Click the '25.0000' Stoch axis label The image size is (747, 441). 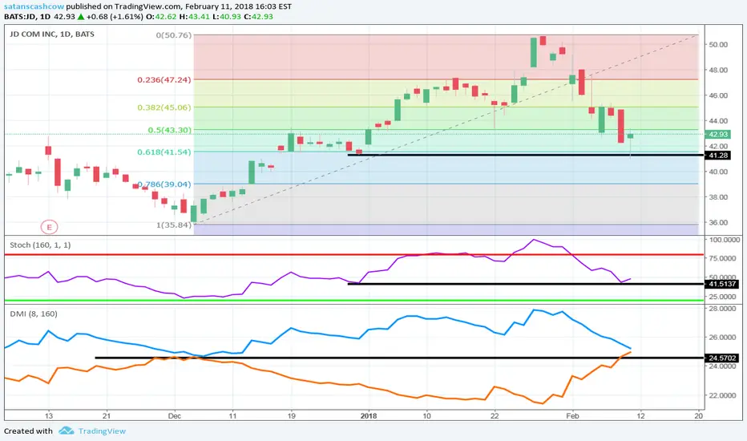722,297
